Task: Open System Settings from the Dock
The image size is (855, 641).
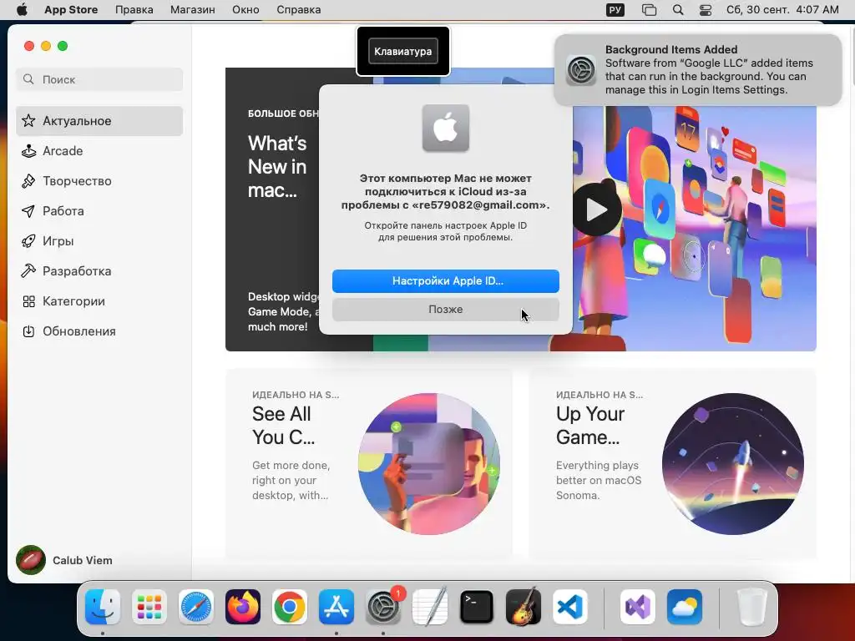Action: [383, 607]
